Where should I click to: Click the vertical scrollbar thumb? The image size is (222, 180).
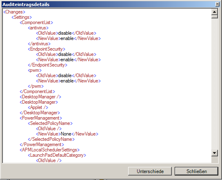coord(215,17)
